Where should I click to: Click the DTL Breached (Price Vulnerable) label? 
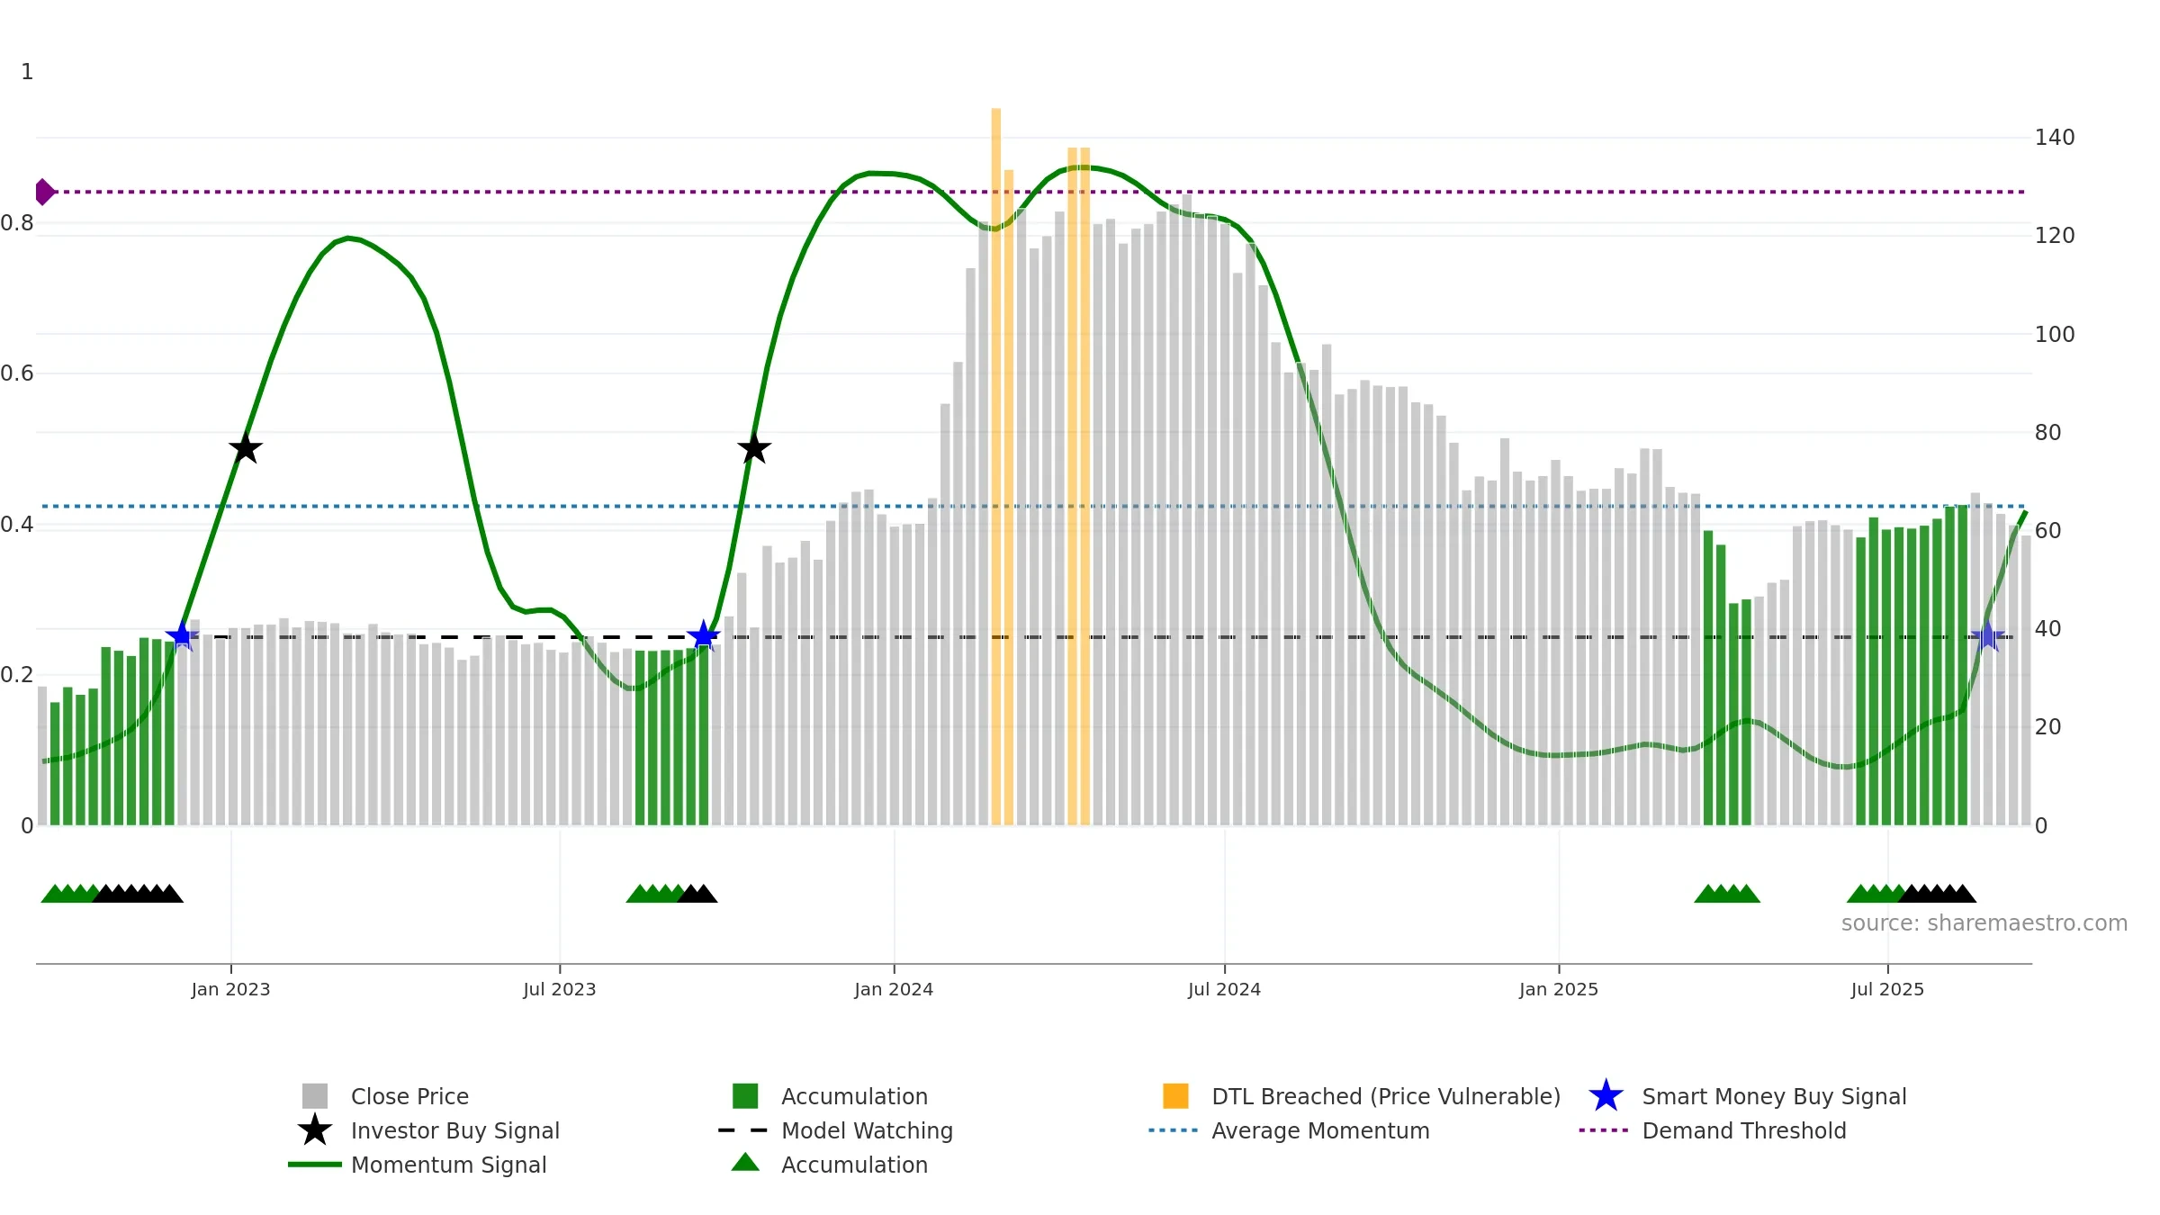point(1386,1096)
